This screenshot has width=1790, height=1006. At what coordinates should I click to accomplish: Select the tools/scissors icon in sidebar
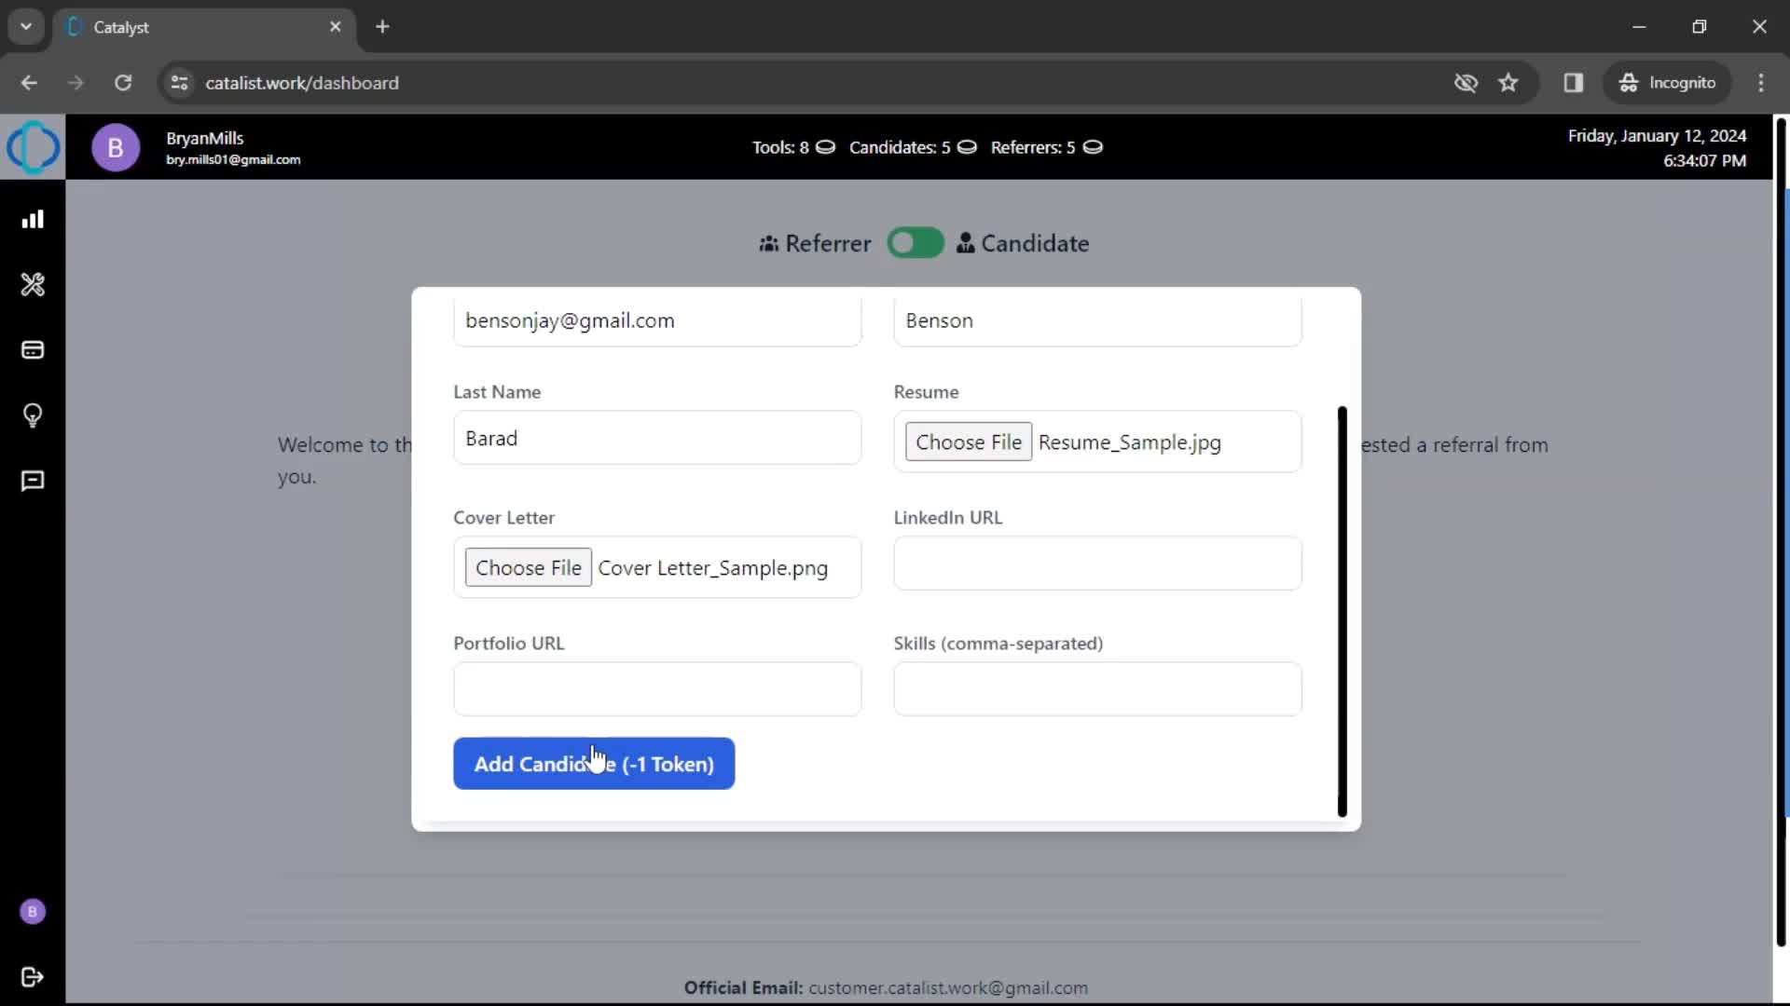pyautogui.click(x=34, y=285)
